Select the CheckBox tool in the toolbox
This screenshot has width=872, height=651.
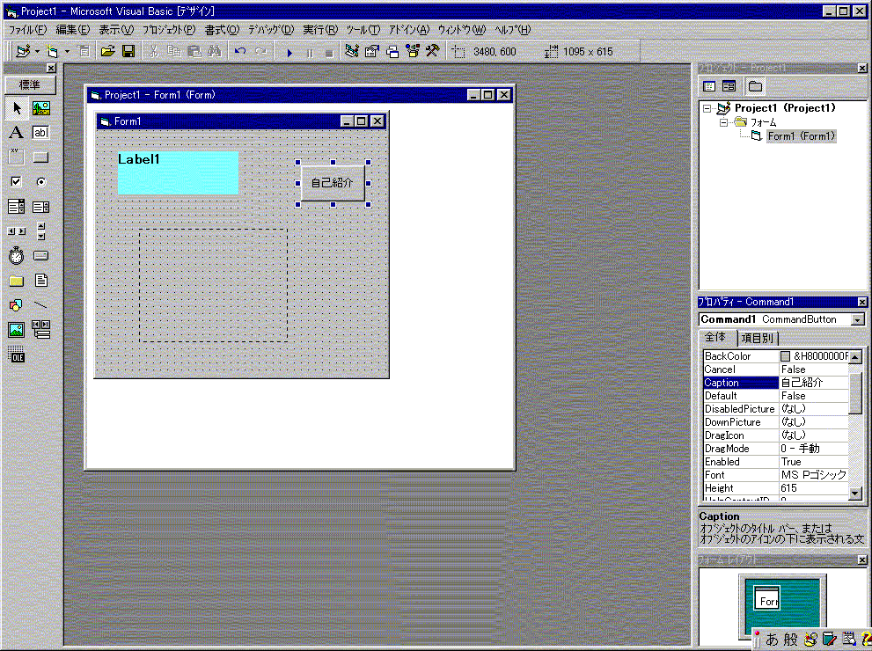point(16,182)
